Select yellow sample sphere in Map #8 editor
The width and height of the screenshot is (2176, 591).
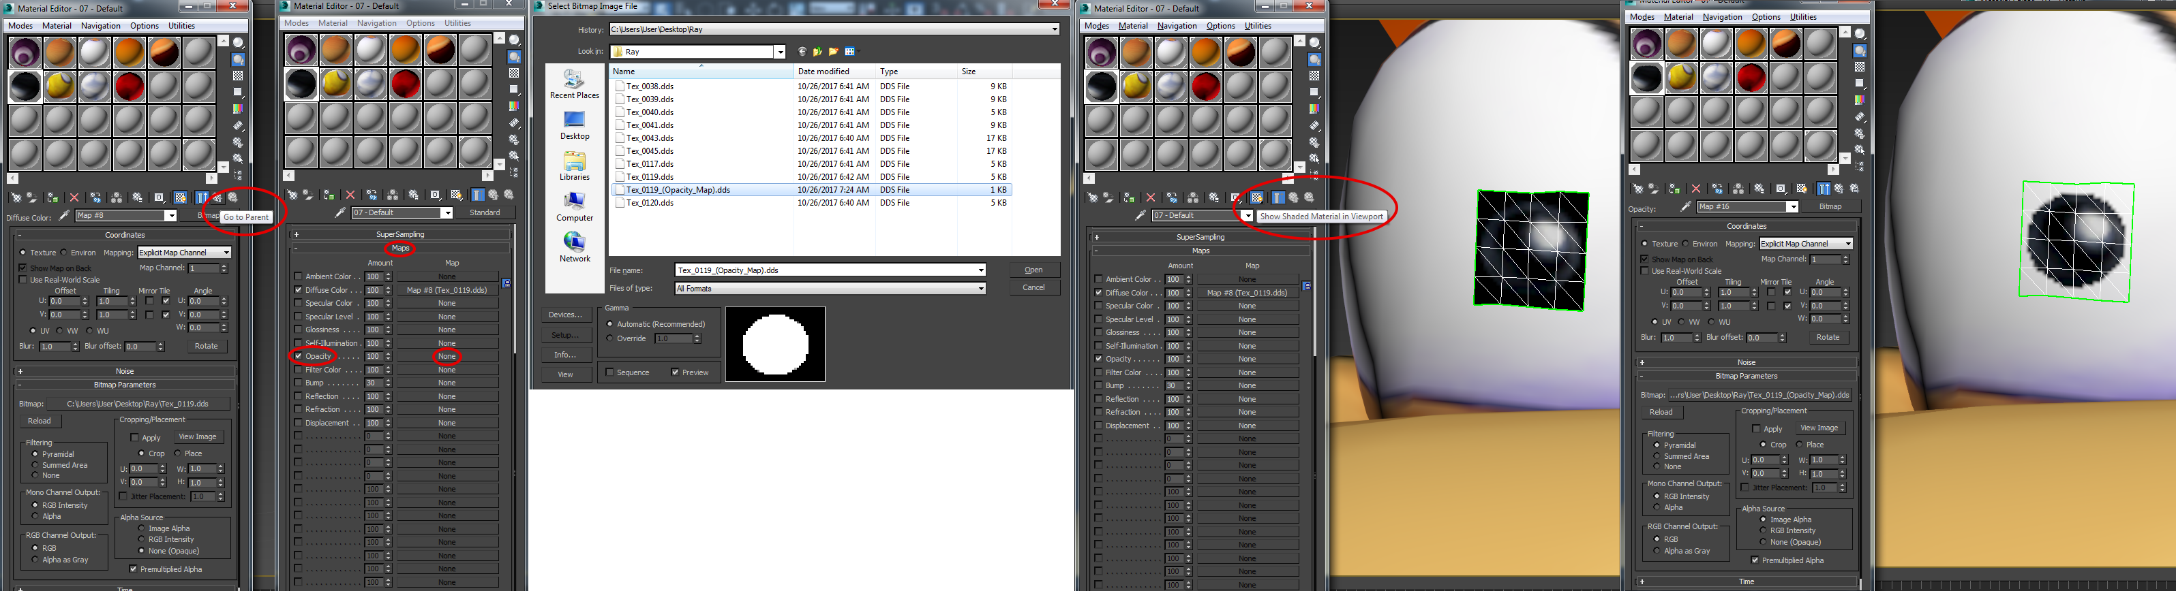pyautogui.click(x=61, y=86)
